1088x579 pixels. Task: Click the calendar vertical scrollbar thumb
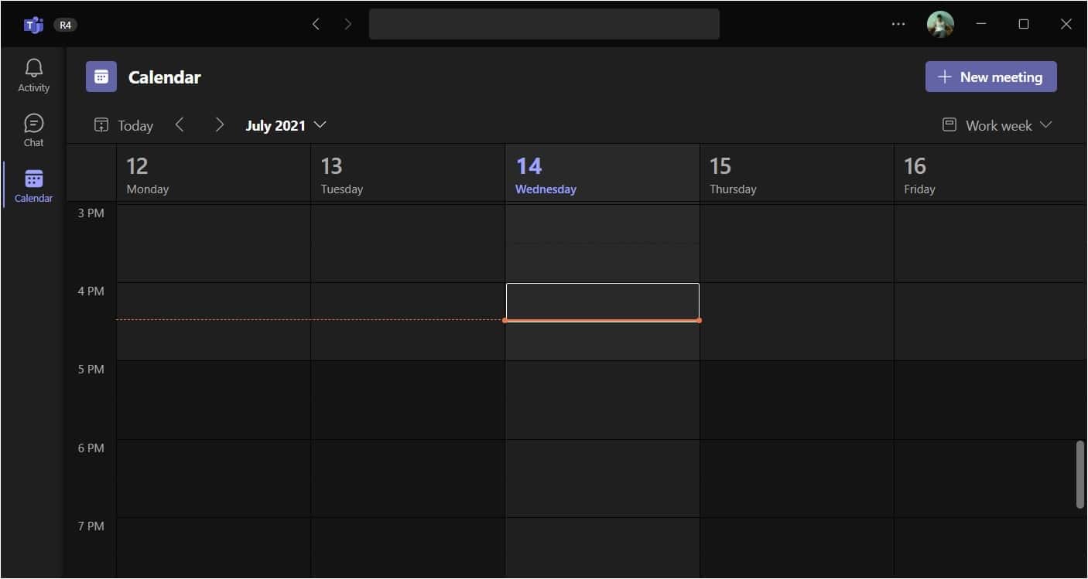[x=1079, y=475]
